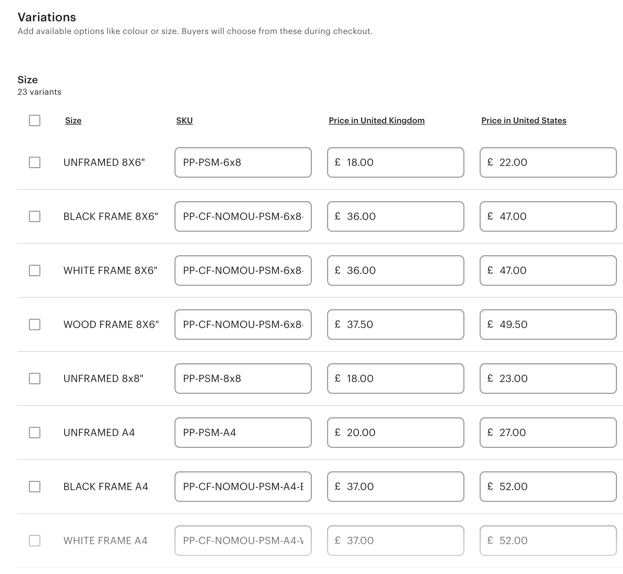The image size is (623, 574).
Task: Select the WHITE FRAME A4 variant checkbox
Action: (x=35, y=541)
